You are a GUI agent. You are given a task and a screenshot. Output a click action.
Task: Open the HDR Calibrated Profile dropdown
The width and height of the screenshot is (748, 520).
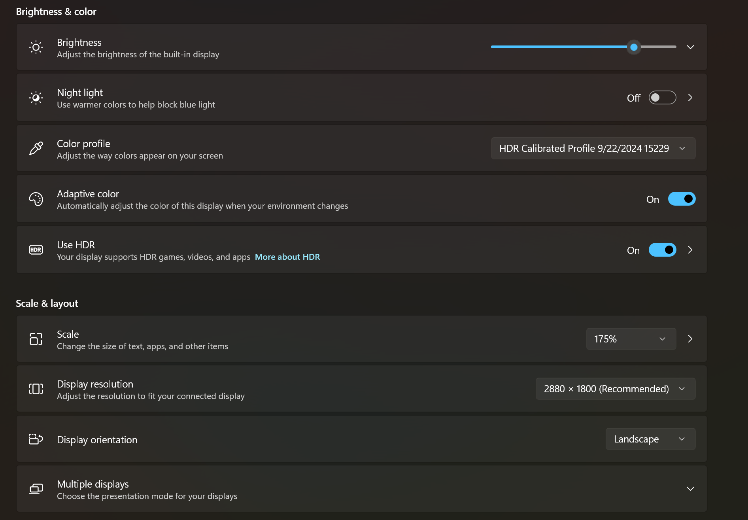[x=593, y=148]
